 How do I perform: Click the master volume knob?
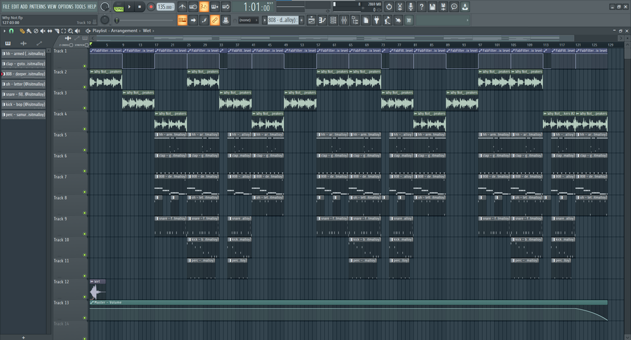coord(105,7)
